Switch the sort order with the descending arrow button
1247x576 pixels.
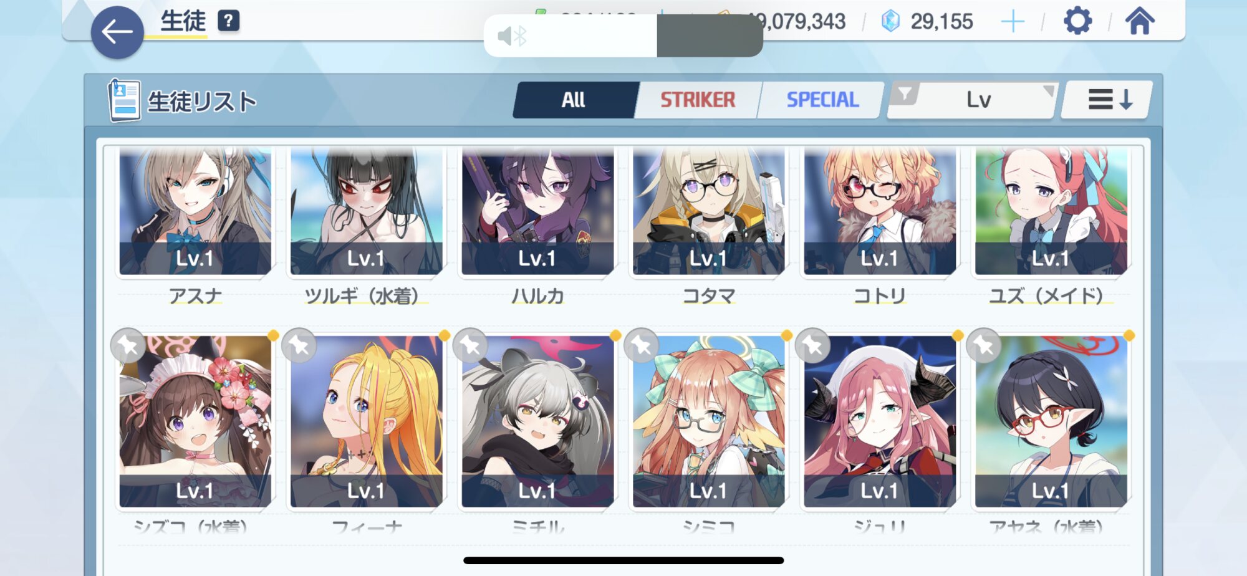(x=1107, y=100)
